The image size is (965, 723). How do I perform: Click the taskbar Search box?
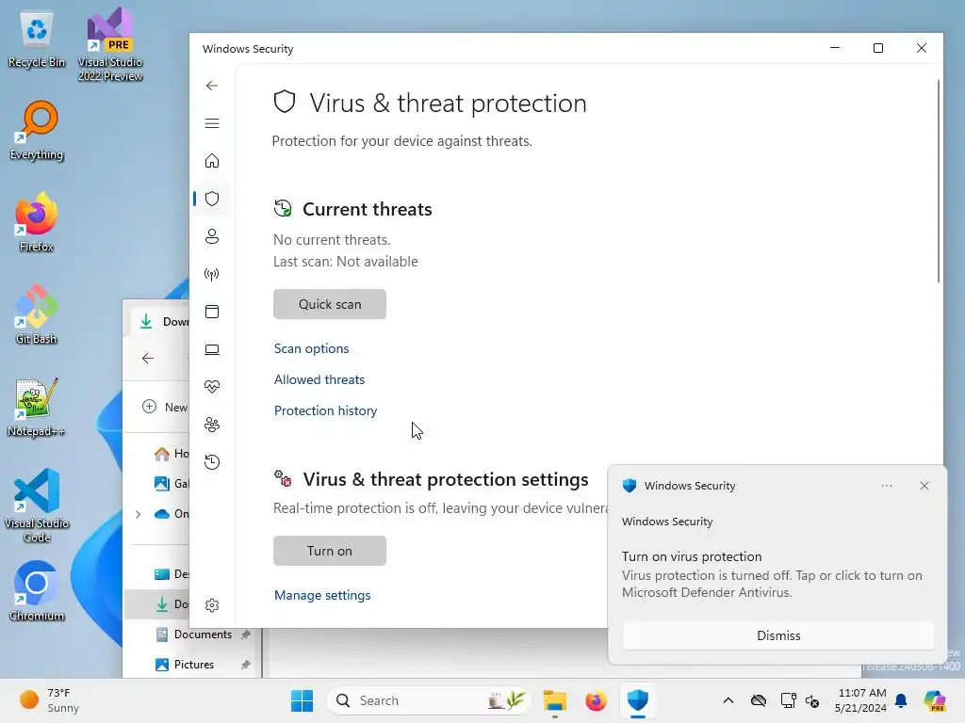tap(429, 700)
